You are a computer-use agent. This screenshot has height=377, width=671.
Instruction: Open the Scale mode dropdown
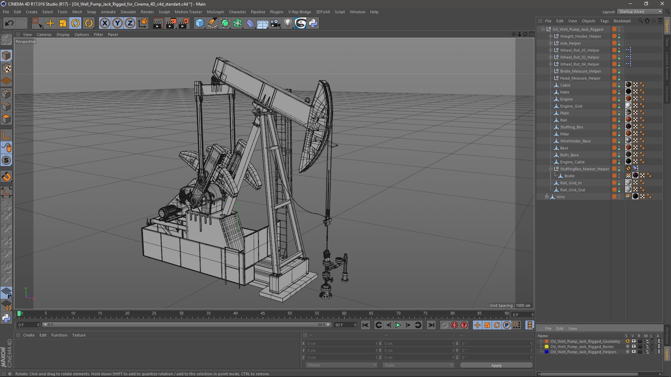click(418, 365)
